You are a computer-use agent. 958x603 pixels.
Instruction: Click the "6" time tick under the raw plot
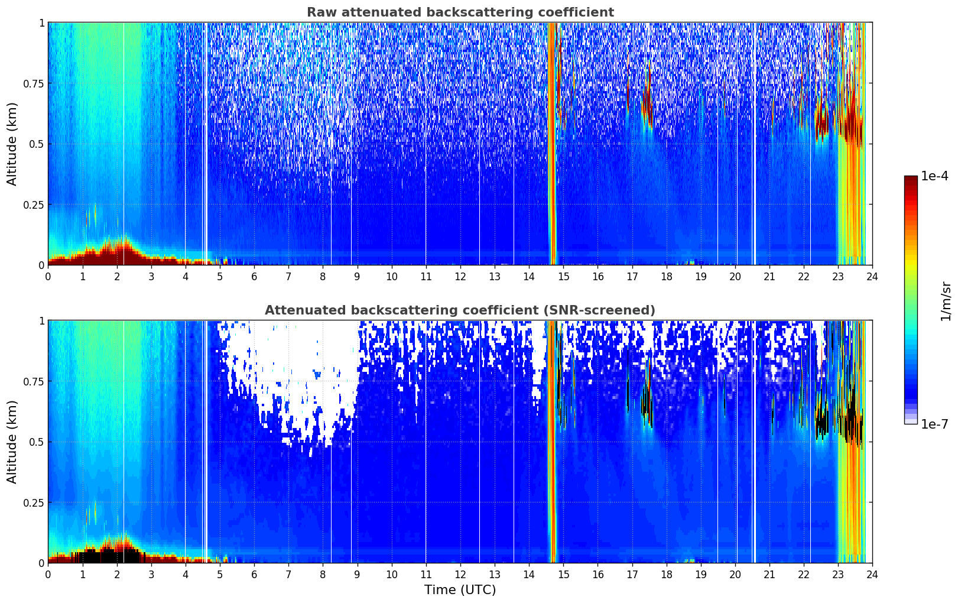[x=254, y=276]
